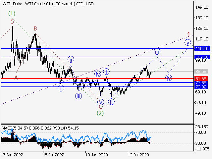Select projected circled iii label under 110.00 line
The image size is (212, 159).
click(157, 52)
